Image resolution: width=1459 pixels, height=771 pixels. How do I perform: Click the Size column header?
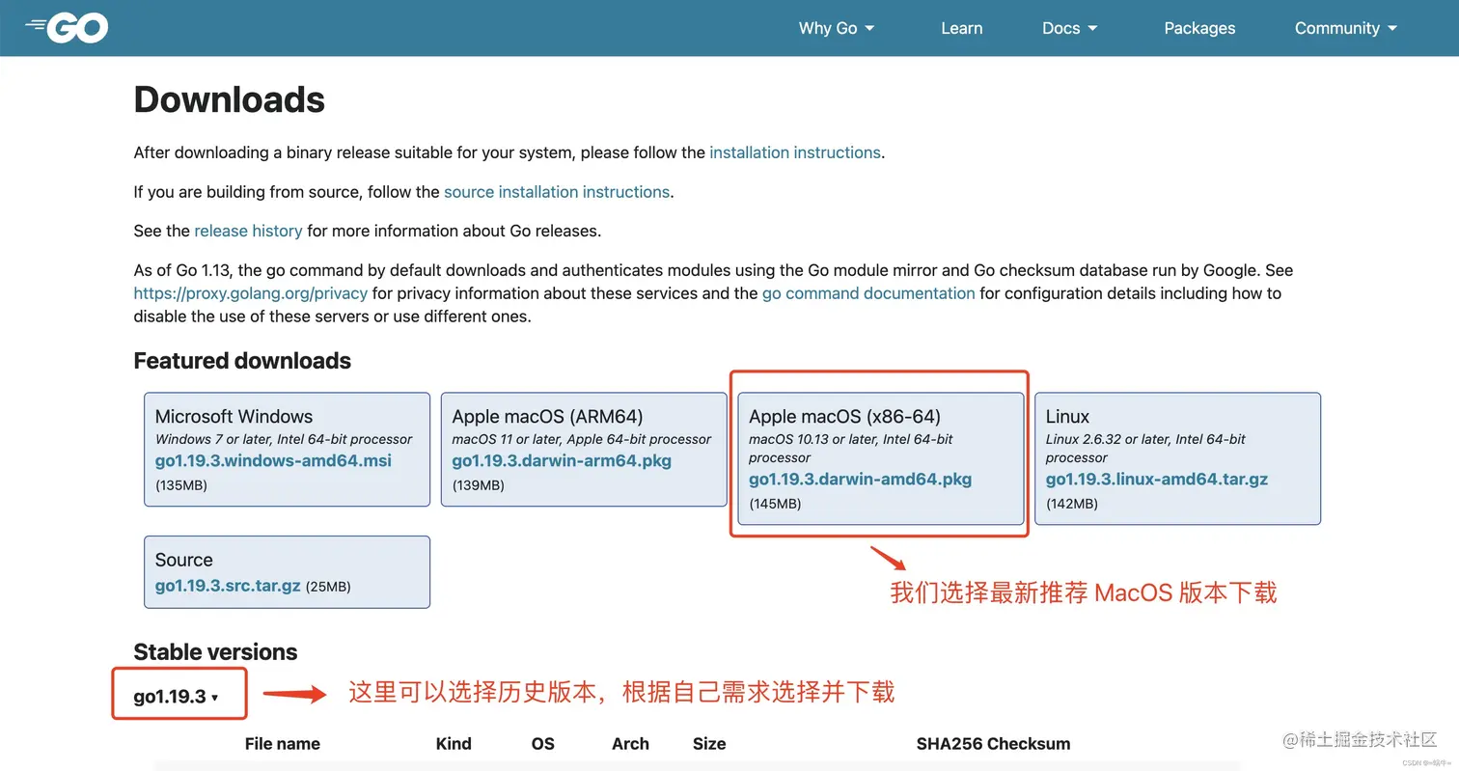(709, 744)
